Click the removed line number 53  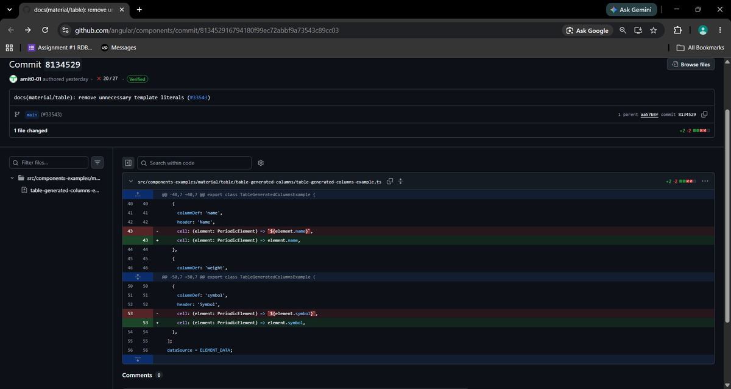130,313
